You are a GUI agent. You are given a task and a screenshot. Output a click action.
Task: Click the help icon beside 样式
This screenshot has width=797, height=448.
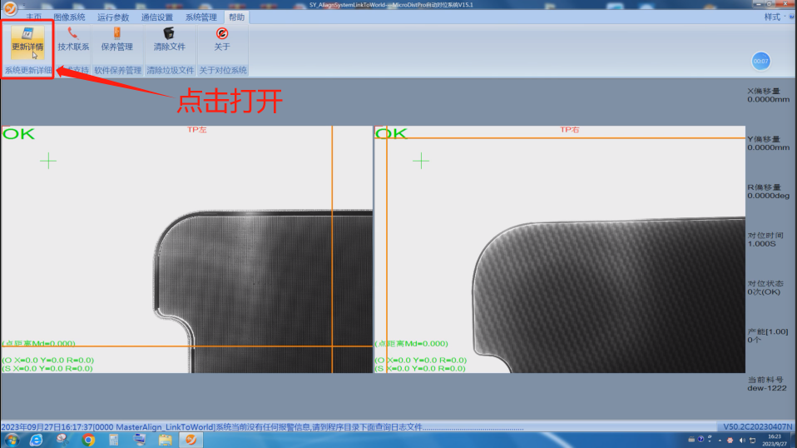click(x=790, y=17)
